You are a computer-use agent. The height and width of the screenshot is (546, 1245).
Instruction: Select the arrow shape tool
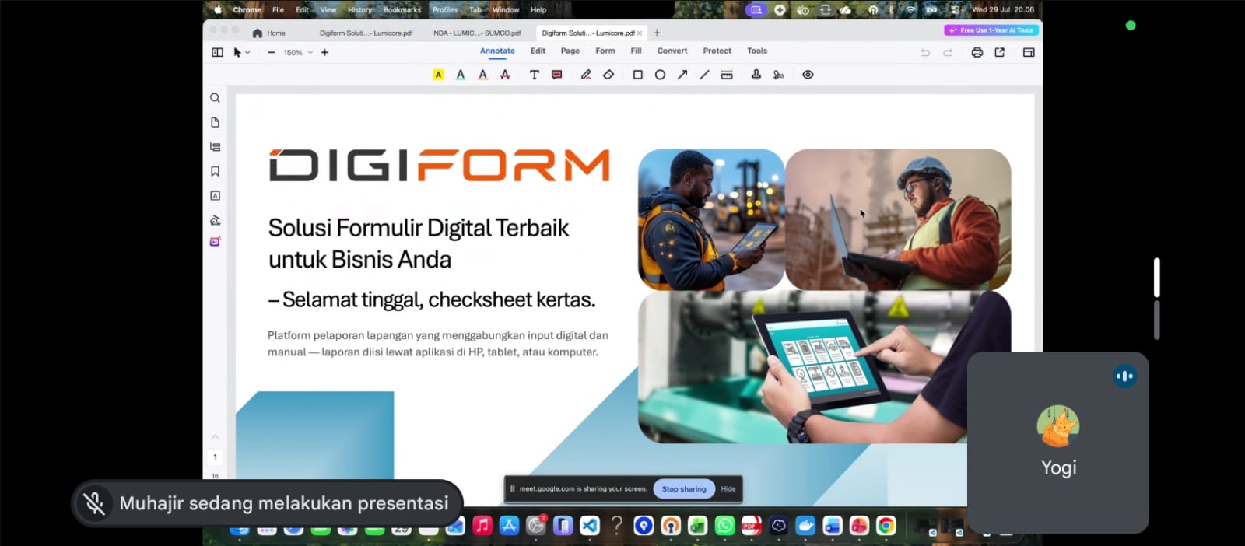click(x=682, y=75)
